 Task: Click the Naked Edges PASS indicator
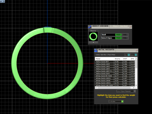click(118, 38)
